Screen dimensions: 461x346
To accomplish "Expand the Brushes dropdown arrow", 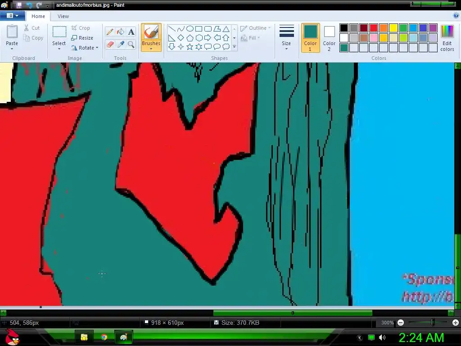I will coord(151,49).
